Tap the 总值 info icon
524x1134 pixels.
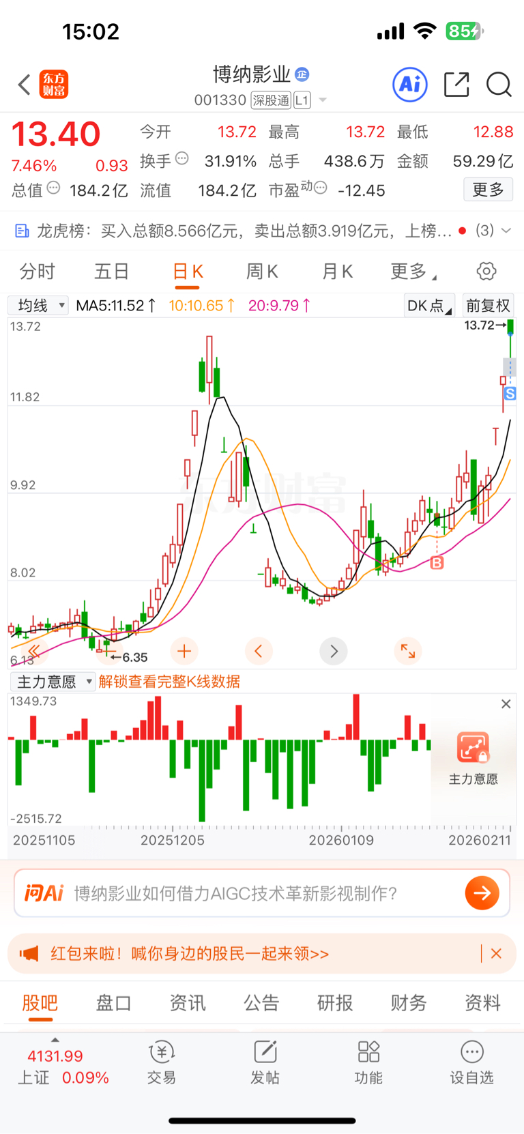pos(53,188)
